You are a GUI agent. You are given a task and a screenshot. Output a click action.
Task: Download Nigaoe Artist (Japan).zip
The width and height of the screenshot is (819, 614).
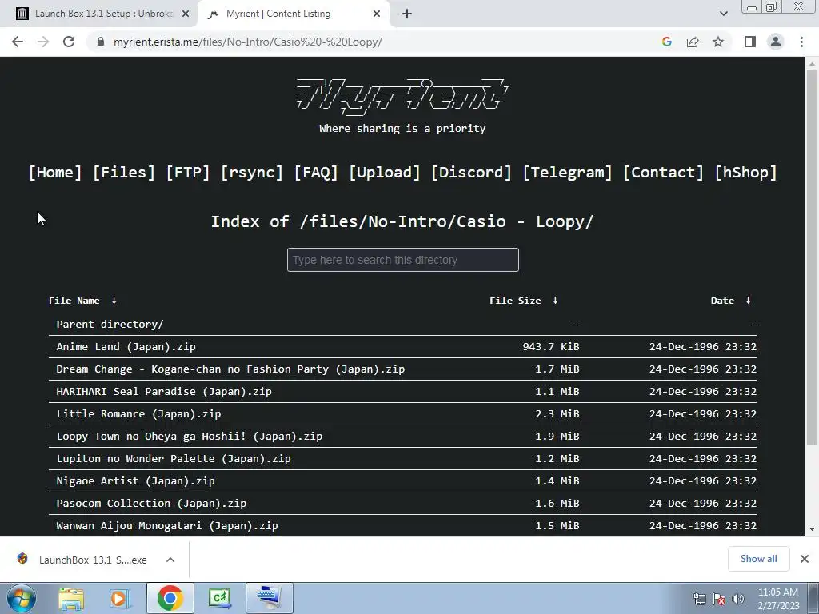coord(135,481)
